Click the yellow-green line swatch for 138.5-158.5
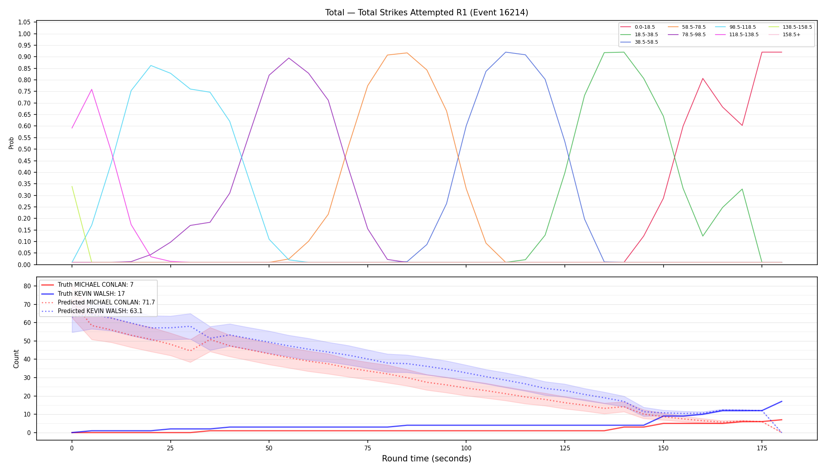Image resolution: width=826 pixels, height=472 pixels. [x=773, y=27]
